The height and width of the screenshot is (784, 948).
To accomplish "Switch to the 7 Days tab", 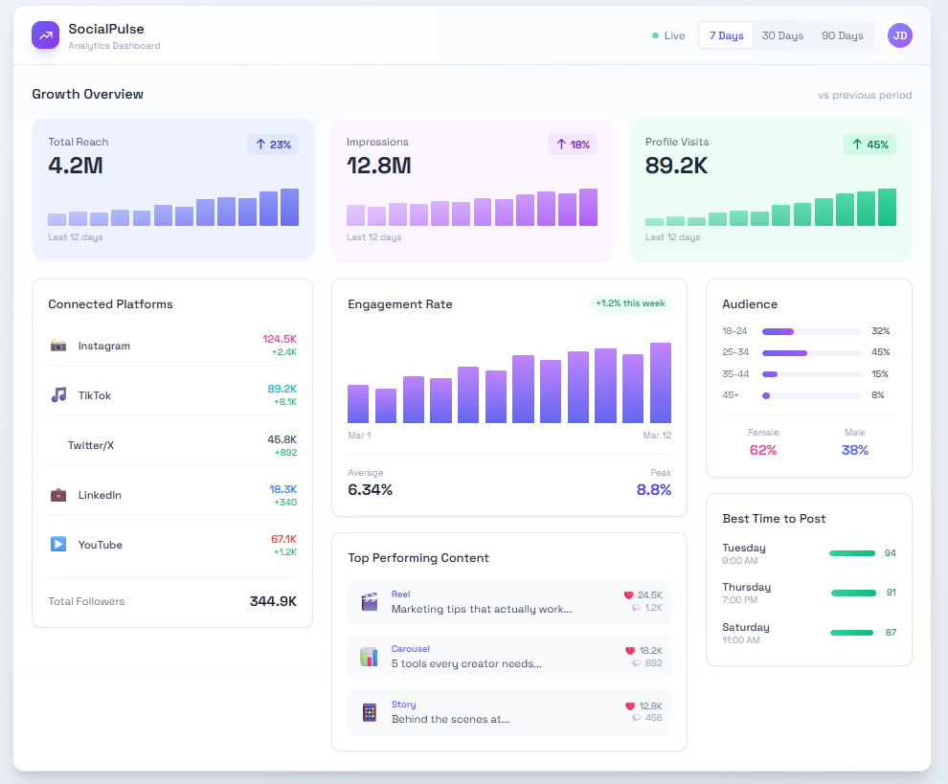I will (726, 35).
